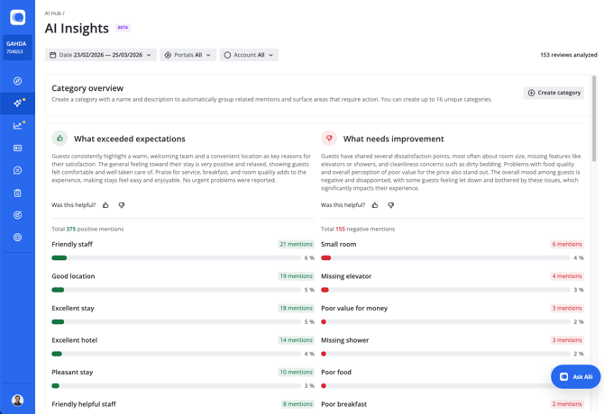Select the Missing shower mention label

point(344,340)
